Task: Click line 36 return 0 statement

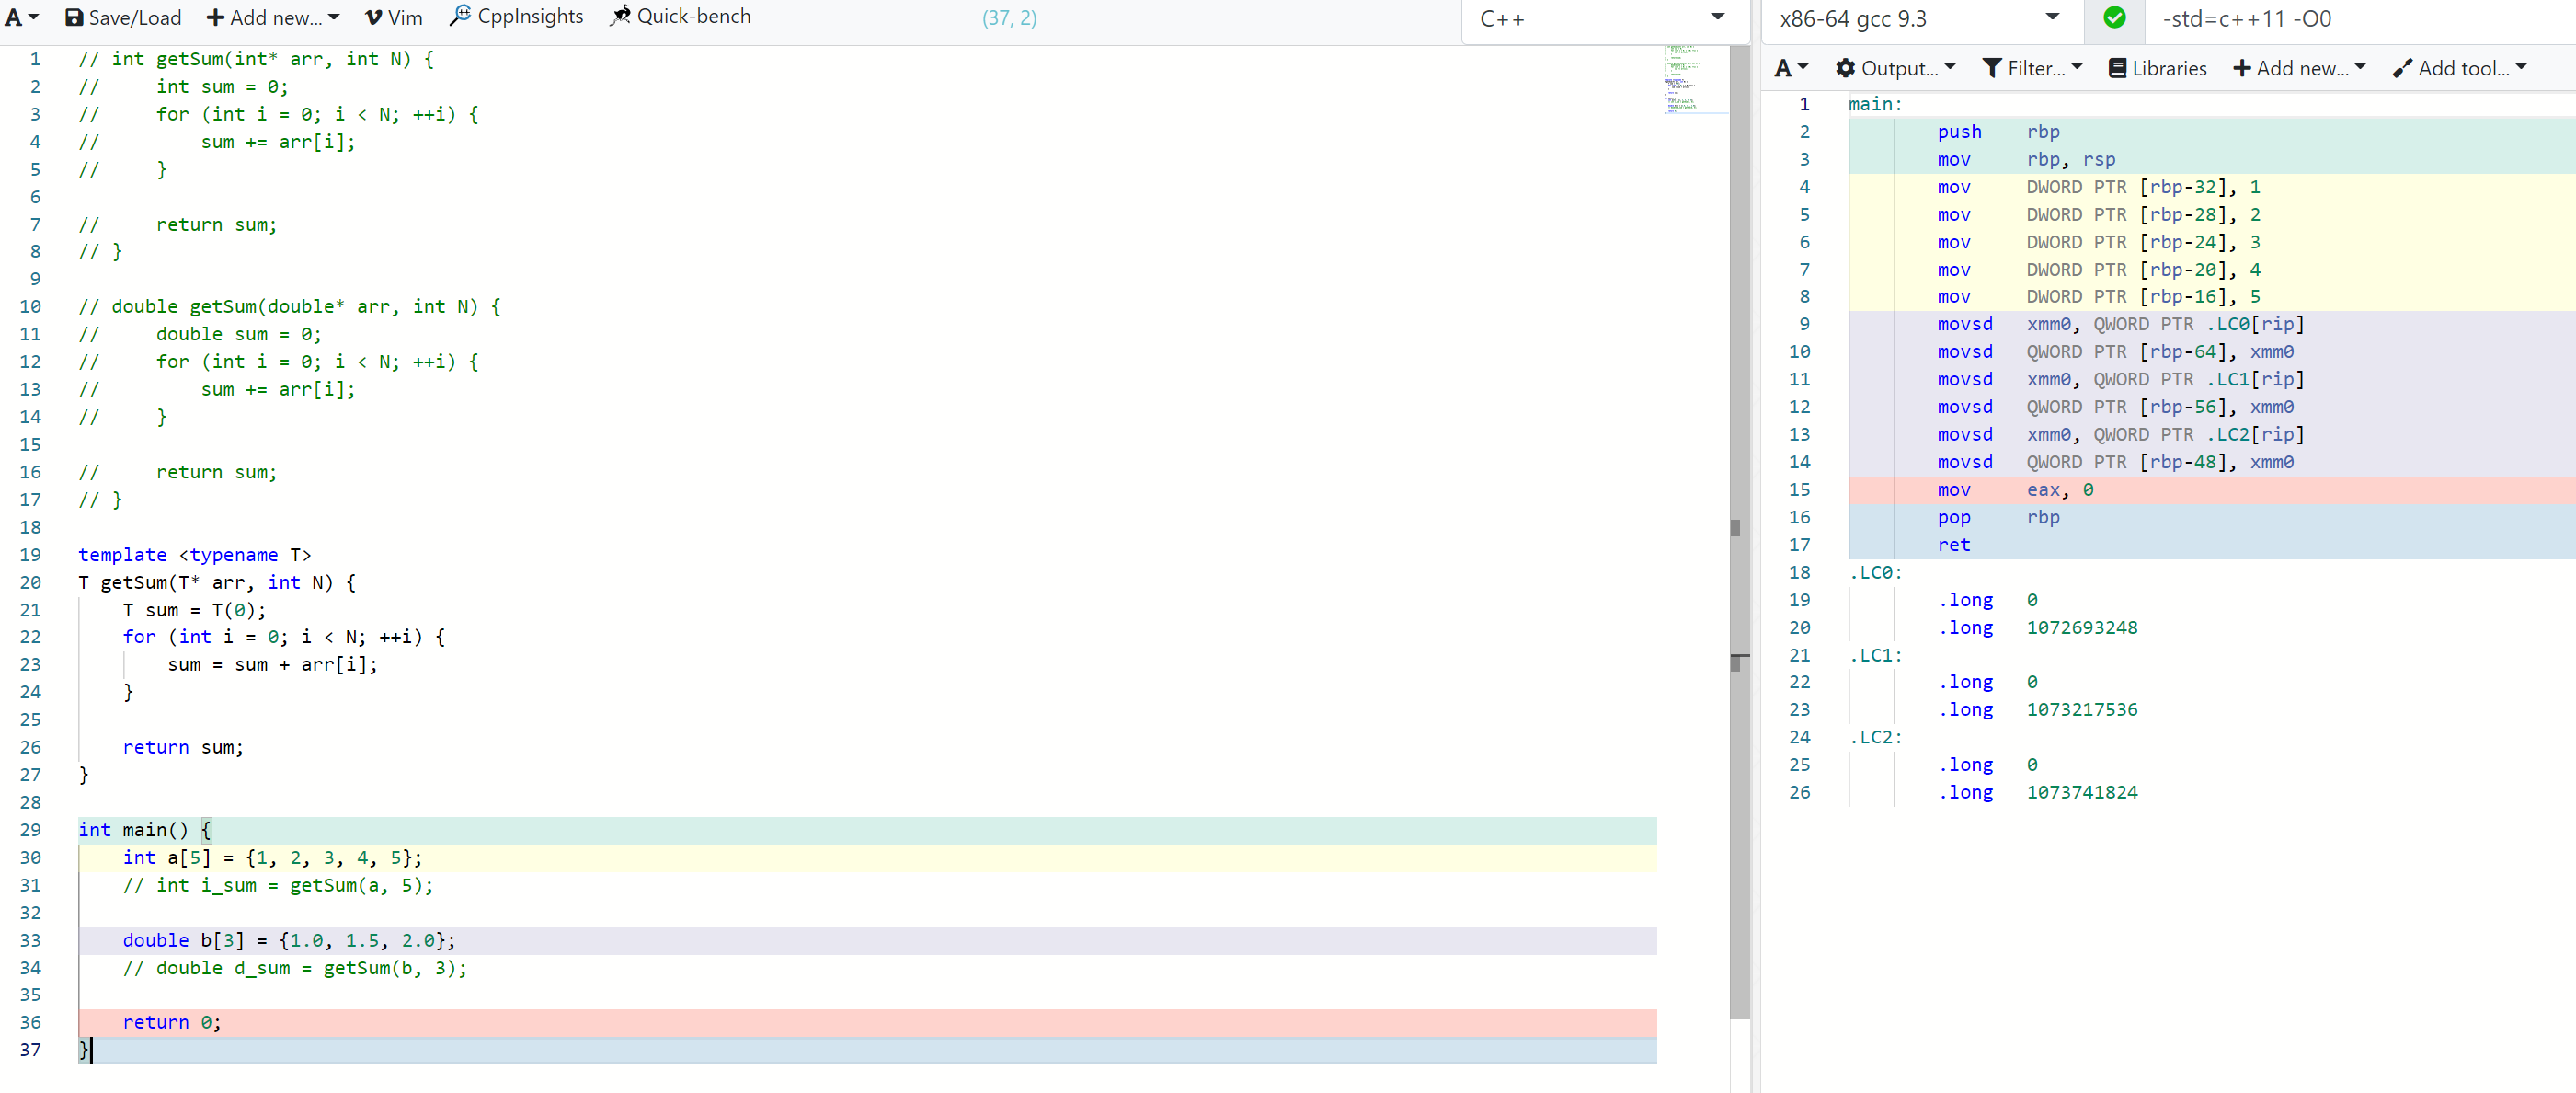Action: tap(171, 1022)
